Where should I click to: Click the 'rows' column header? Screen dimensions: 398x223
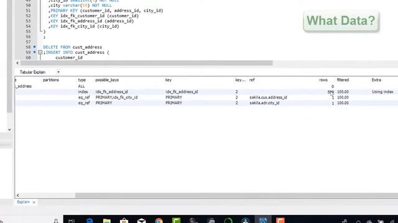pyautogui.click(x=323, y=80)
